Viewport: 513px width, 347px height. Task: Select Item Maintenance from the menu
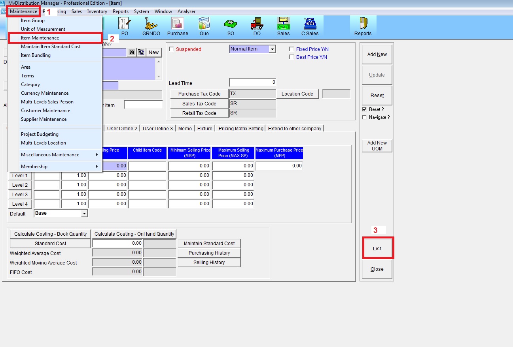(x=40, y=38)
